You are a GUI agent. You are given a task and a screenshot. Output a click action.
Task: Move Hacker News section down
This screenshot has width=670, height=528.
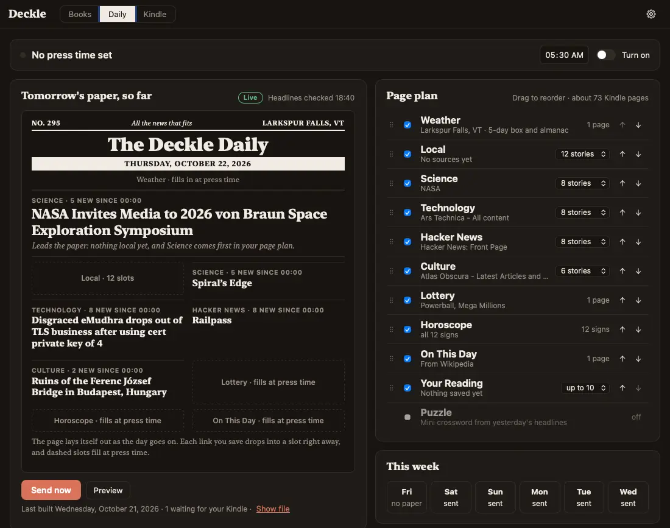638,242
